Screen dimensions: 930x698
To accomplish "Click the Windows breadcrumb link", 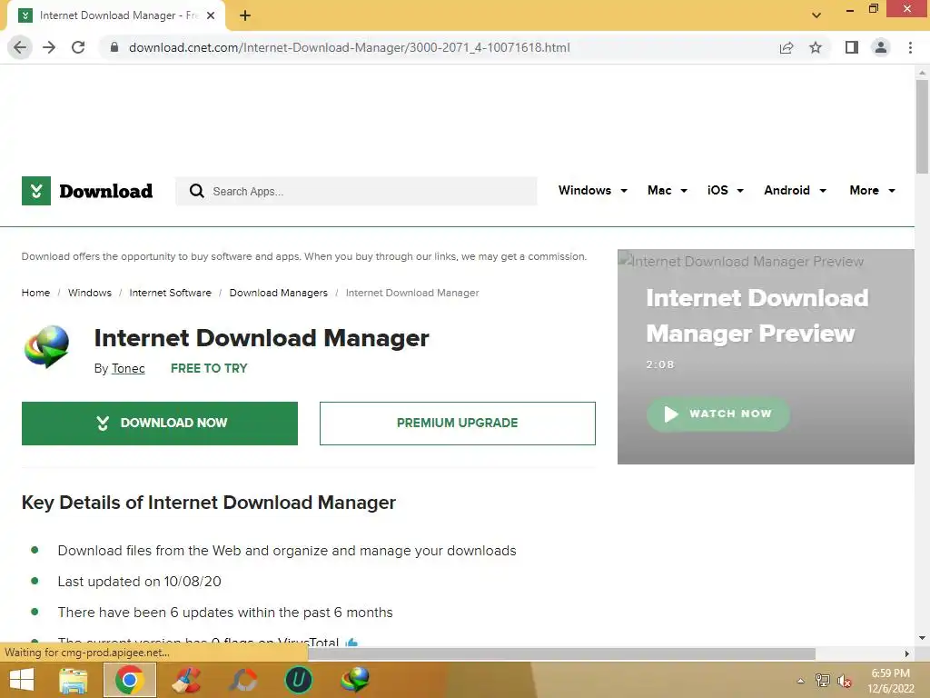I will click(90, 293).
